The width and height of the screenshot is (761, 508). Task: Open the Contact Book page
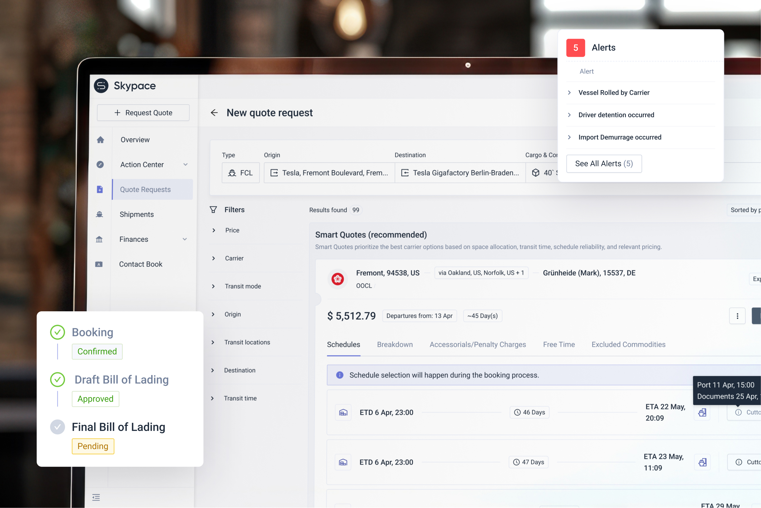click(140, 264)
